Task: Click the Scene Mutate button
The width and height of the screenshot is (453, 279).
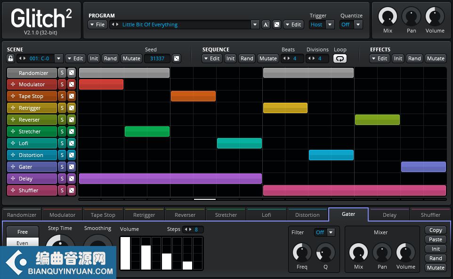Action: 131,58
